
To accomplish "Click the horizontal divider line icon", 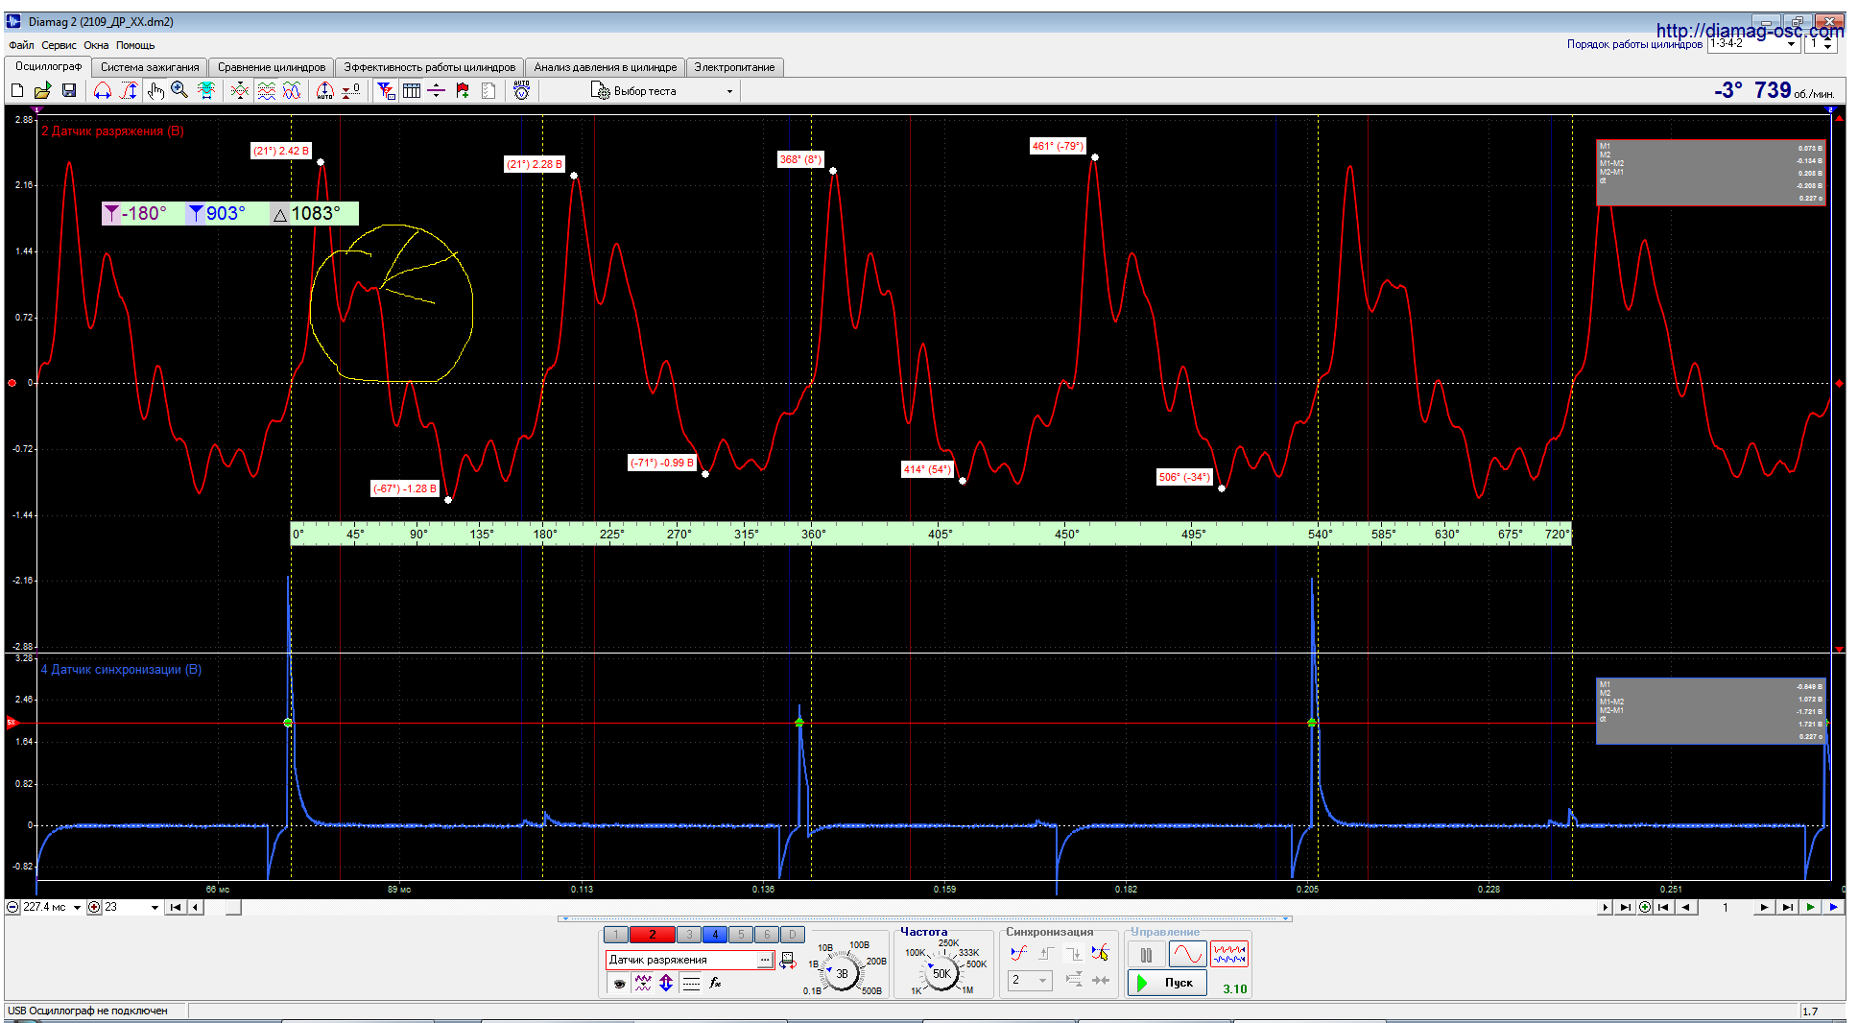I will (437, 90).
